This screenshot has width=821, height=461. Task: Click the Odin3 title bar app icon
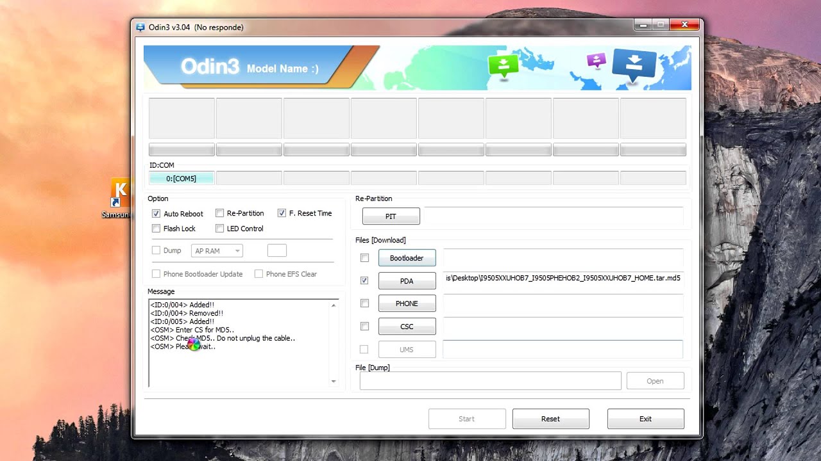tap(140, 27)
